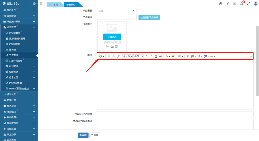Open the notification bell with badge

click(242, 4)
